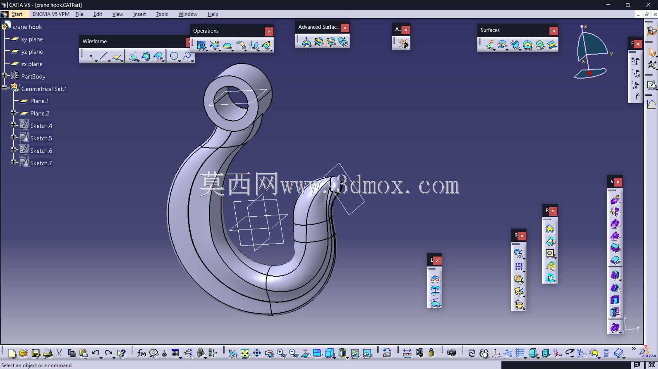The height and width of the screenshot is (369, 658).
Task: Expand the PartBody tree node
Action: click(4, 75)
